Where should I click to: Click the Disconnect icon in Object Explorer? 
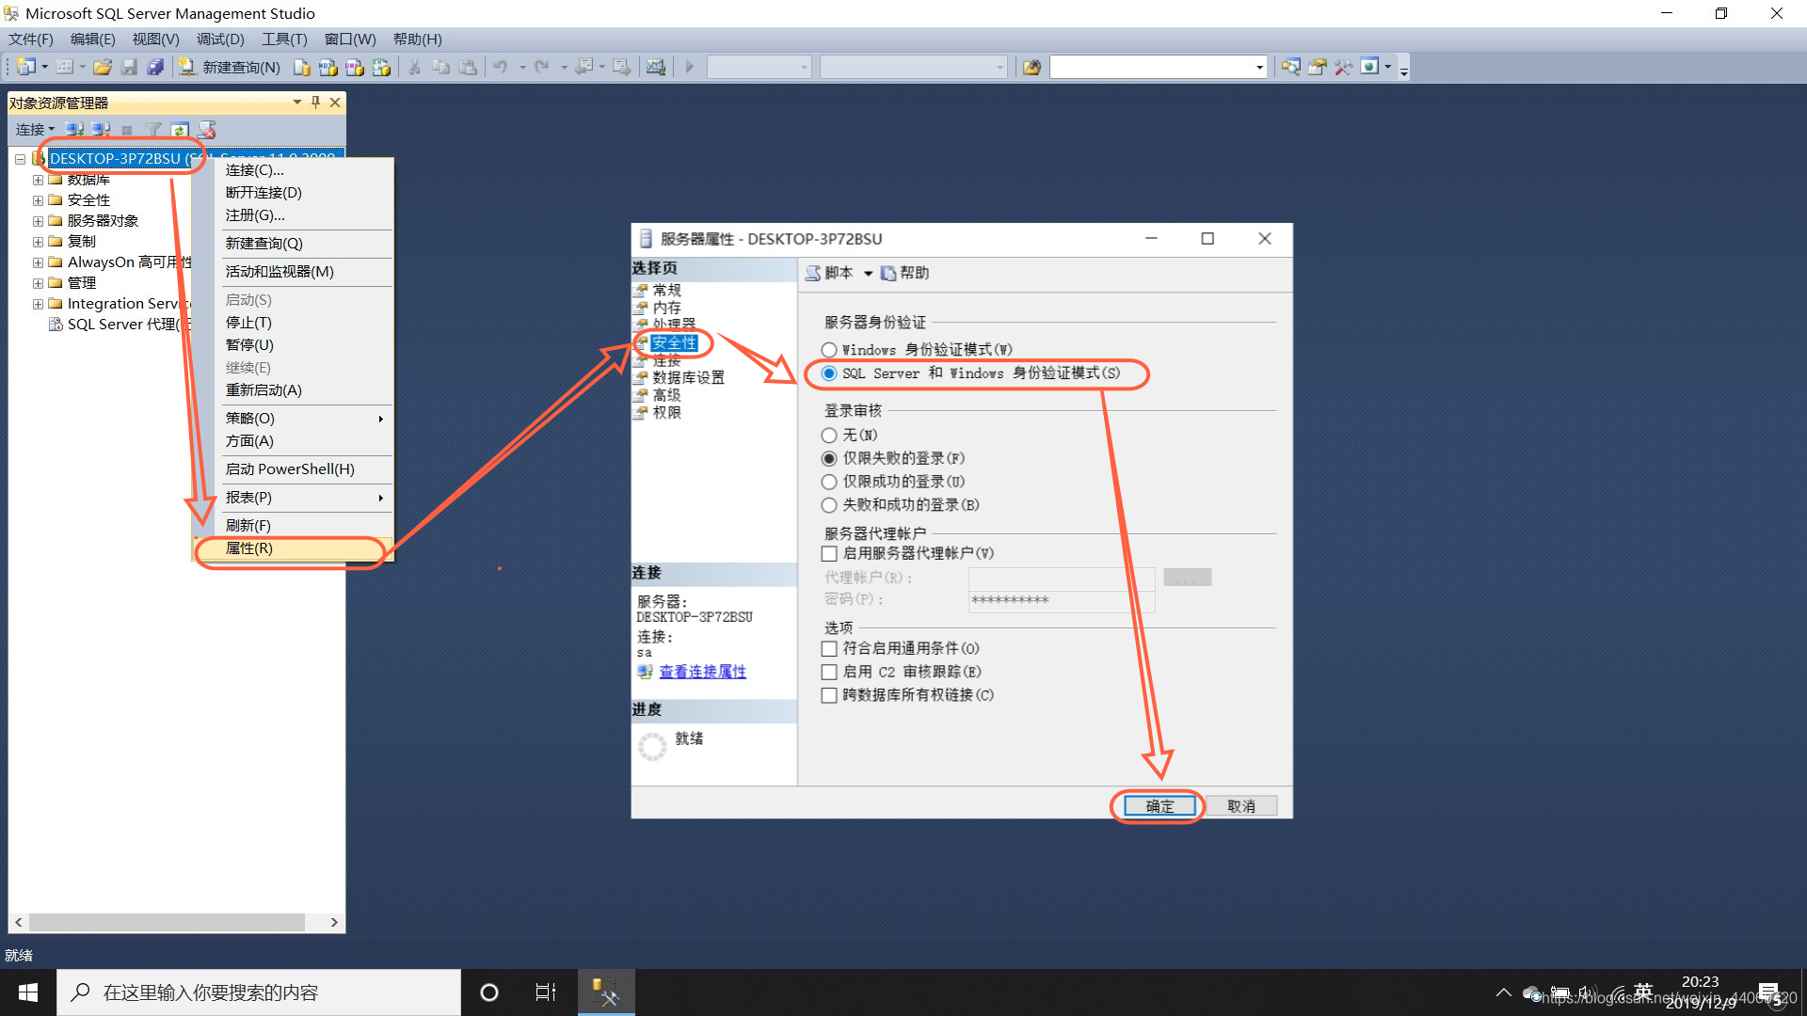pyautogui.click(x=101, y=129)
